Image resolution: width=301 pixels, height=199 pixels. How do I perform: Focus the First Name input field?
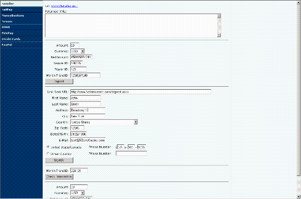click(x=85, y=98)
